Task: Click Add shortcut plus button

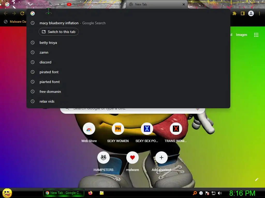Action: [x=161, y=158]
